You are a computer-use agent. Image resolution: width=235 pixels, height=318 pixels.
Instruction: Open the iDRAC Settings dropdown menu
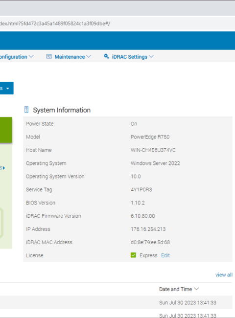point(129,57)
